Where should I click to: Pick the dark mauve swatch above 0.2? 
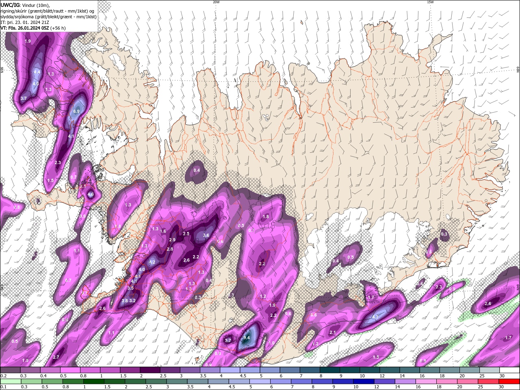click(10, 370)
